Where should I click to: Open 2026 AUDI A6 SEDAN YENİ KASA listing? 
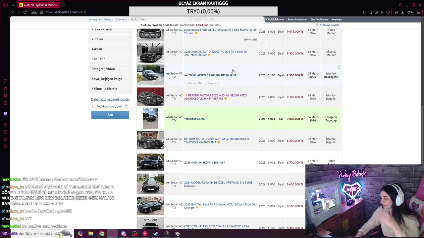[x=205, y=163]
